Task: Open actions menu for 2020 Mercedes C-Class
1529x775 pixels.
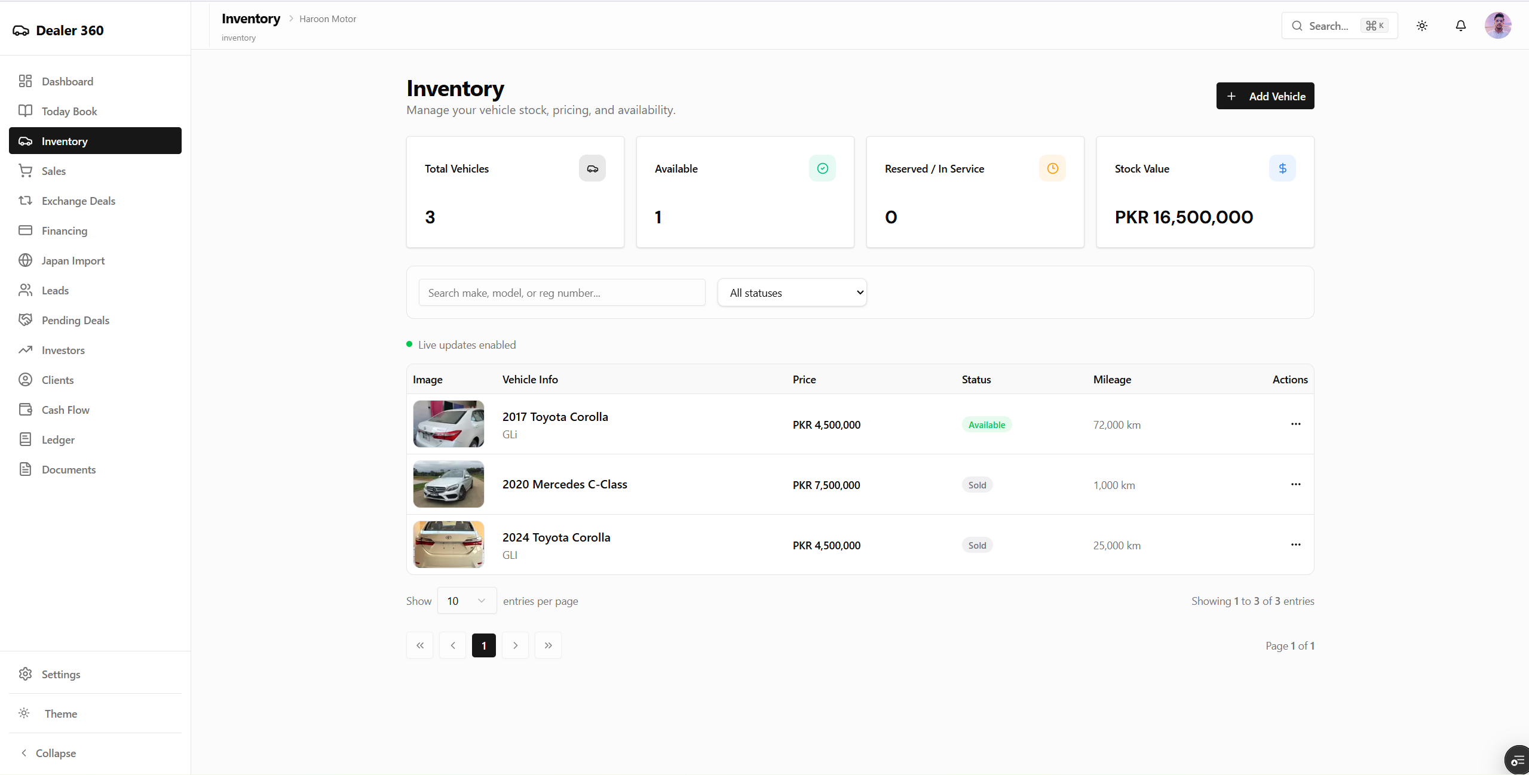Action: pos(1295,484)
